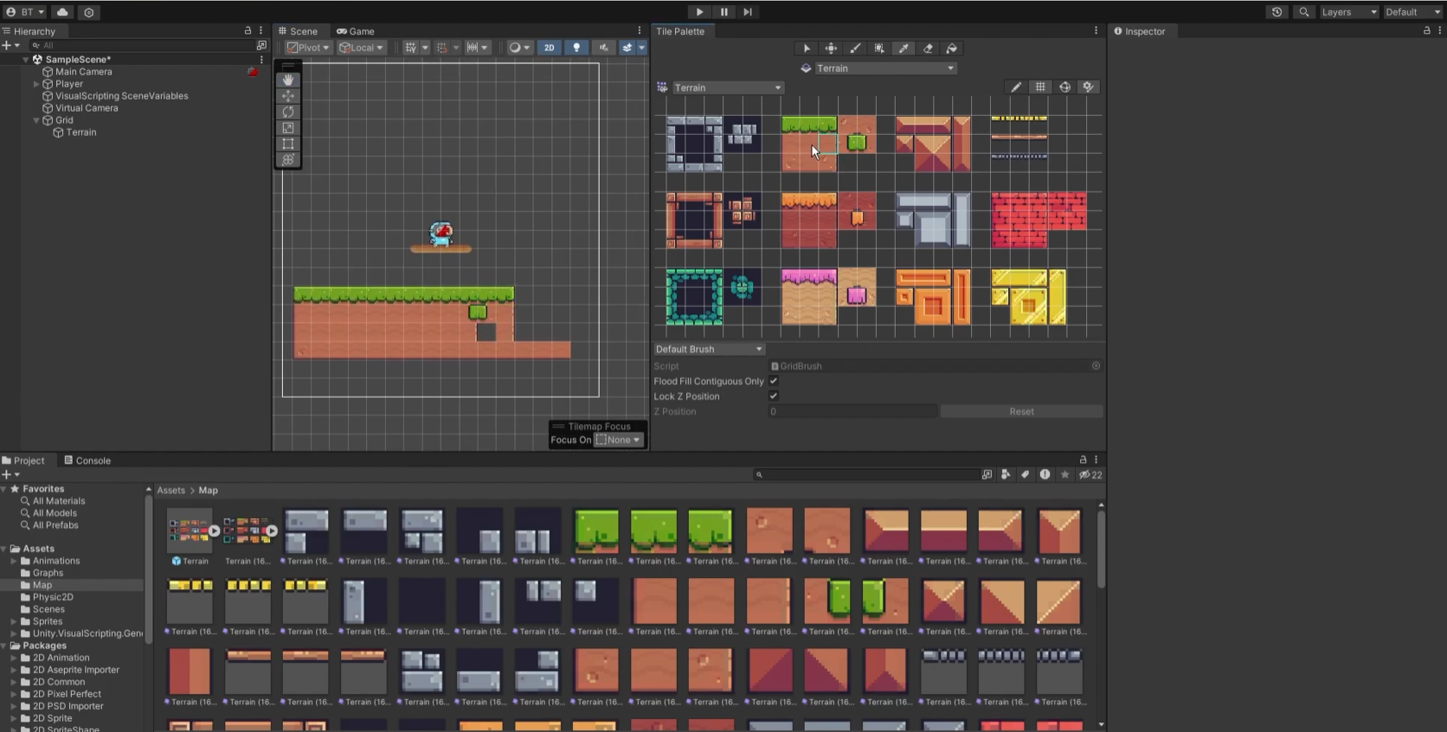Screen dimensions: 1447x732
Task: Activate the Tile Palette Eraser tool
Action: click(928, 48)
